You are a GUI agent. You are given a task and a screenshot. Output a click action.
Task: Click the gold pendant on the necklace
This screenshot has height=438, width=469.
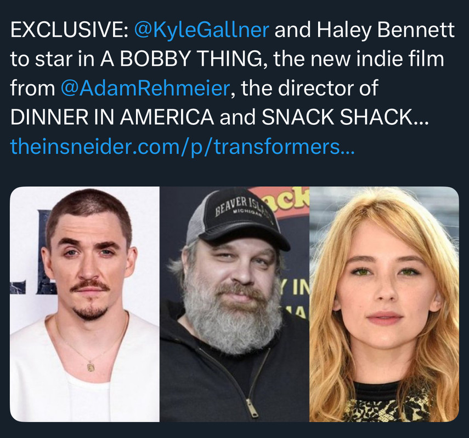90,366
